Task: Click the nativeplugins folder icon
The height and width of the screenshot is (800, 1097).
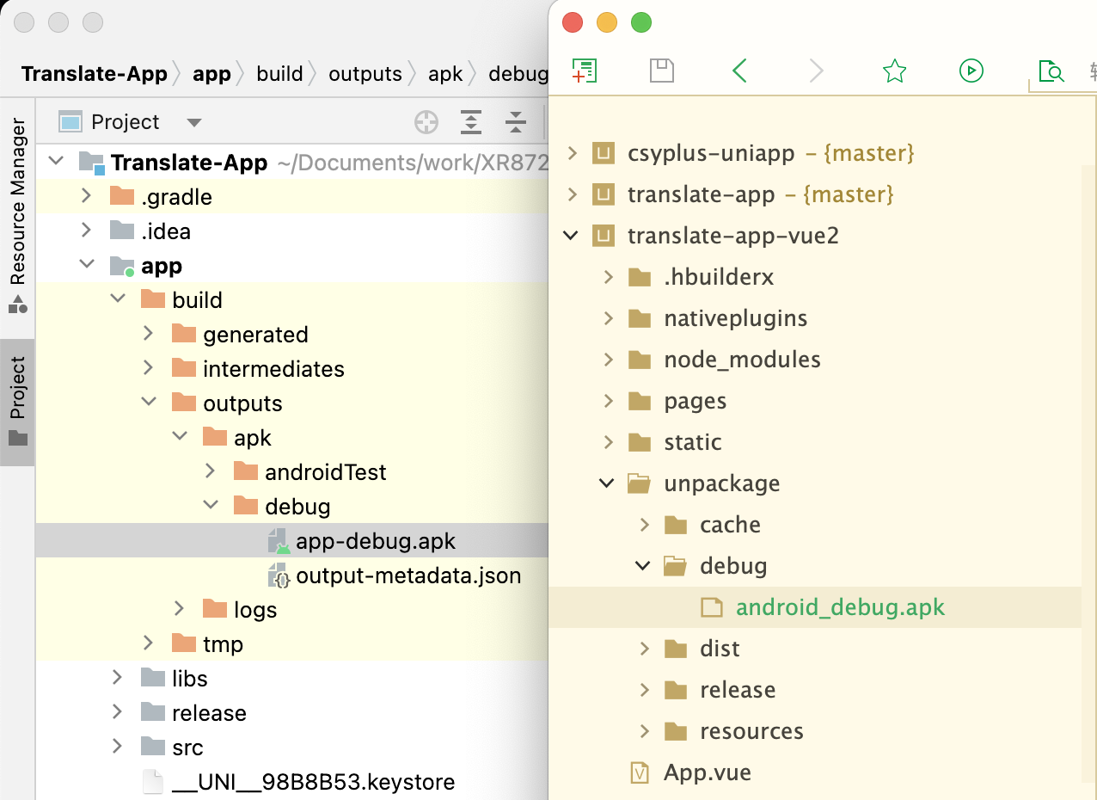Action: (x=640, y=318)
